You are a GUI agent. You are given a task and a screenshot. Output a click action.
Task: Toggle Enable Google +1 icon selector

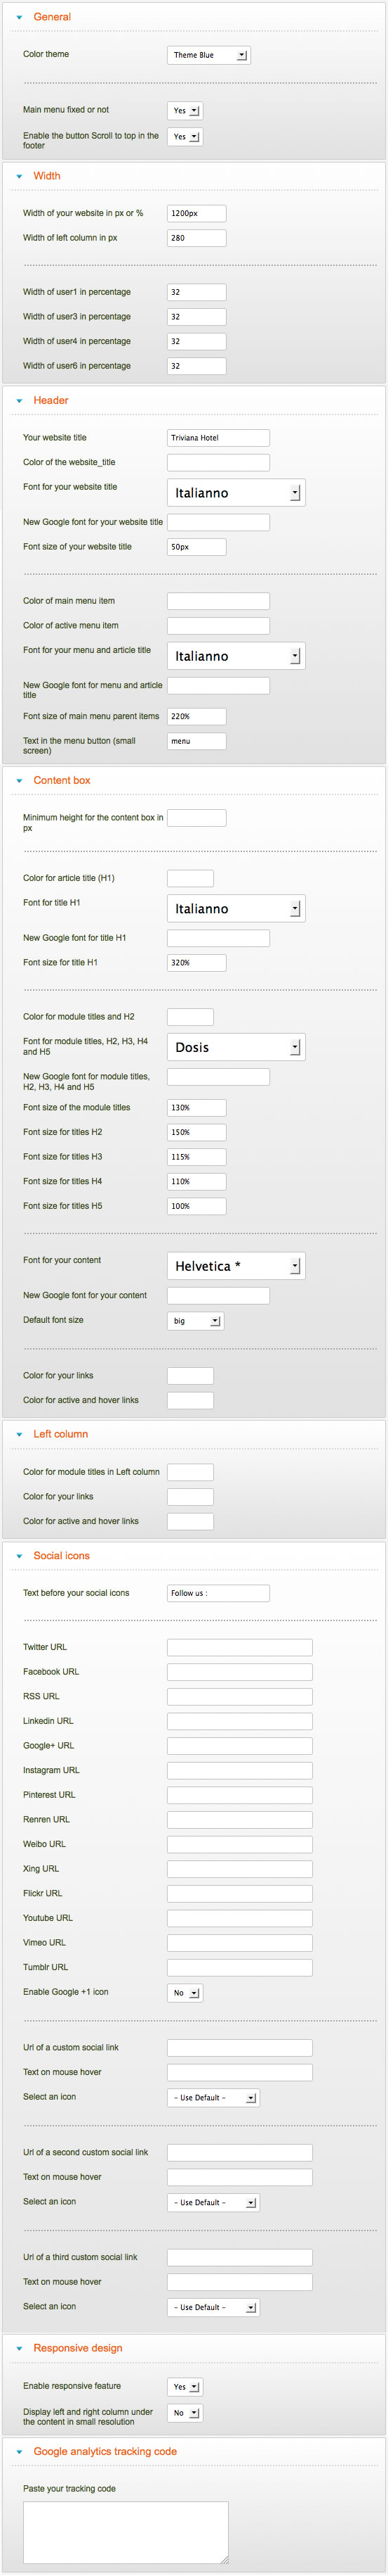[x=185, y=1992]
